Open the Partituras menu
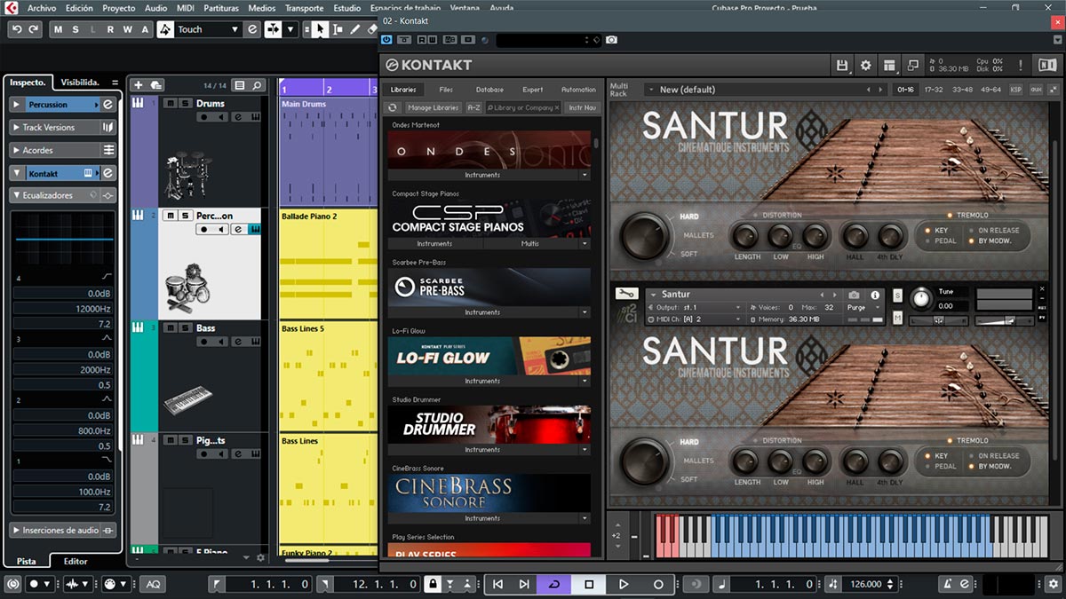 click(x=220, y=7)
